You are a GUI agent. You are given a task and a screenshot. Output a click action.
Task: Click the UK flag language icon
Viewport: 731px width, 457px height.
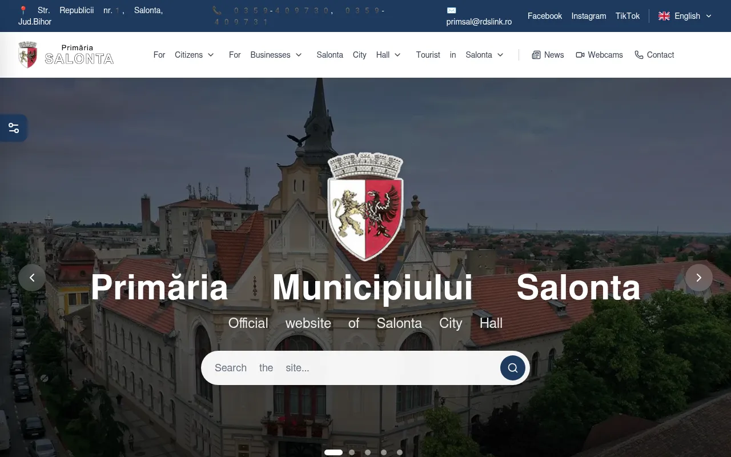[x=664, y=16]
